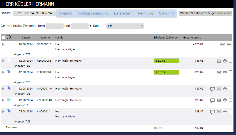The image size is (236, 135).
Task: Print document GS0000013
Action: pyautogui.click(x=229, y=44)
